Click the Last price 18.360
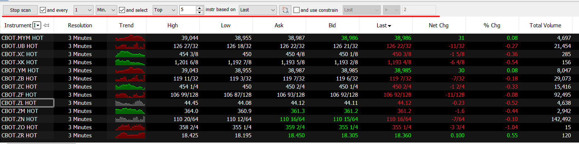 tap(403, 135)
